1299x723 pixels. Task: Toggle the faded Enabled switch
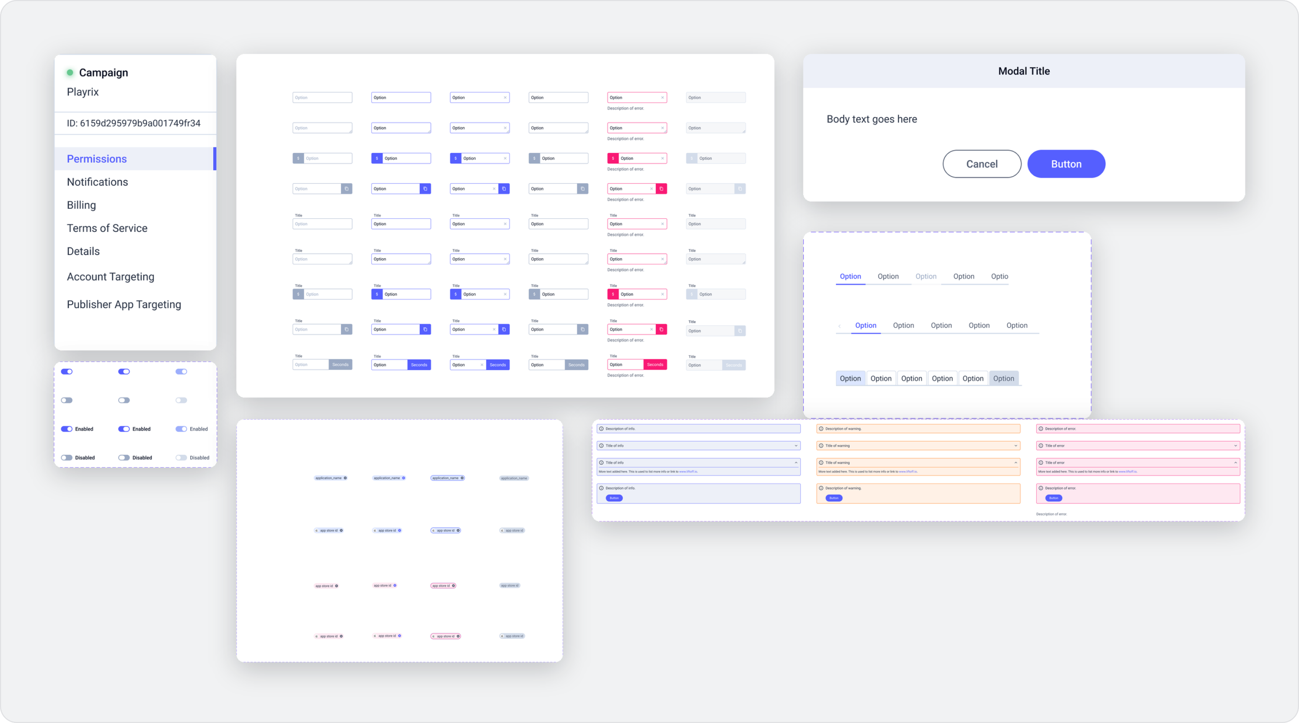[181, 429]
